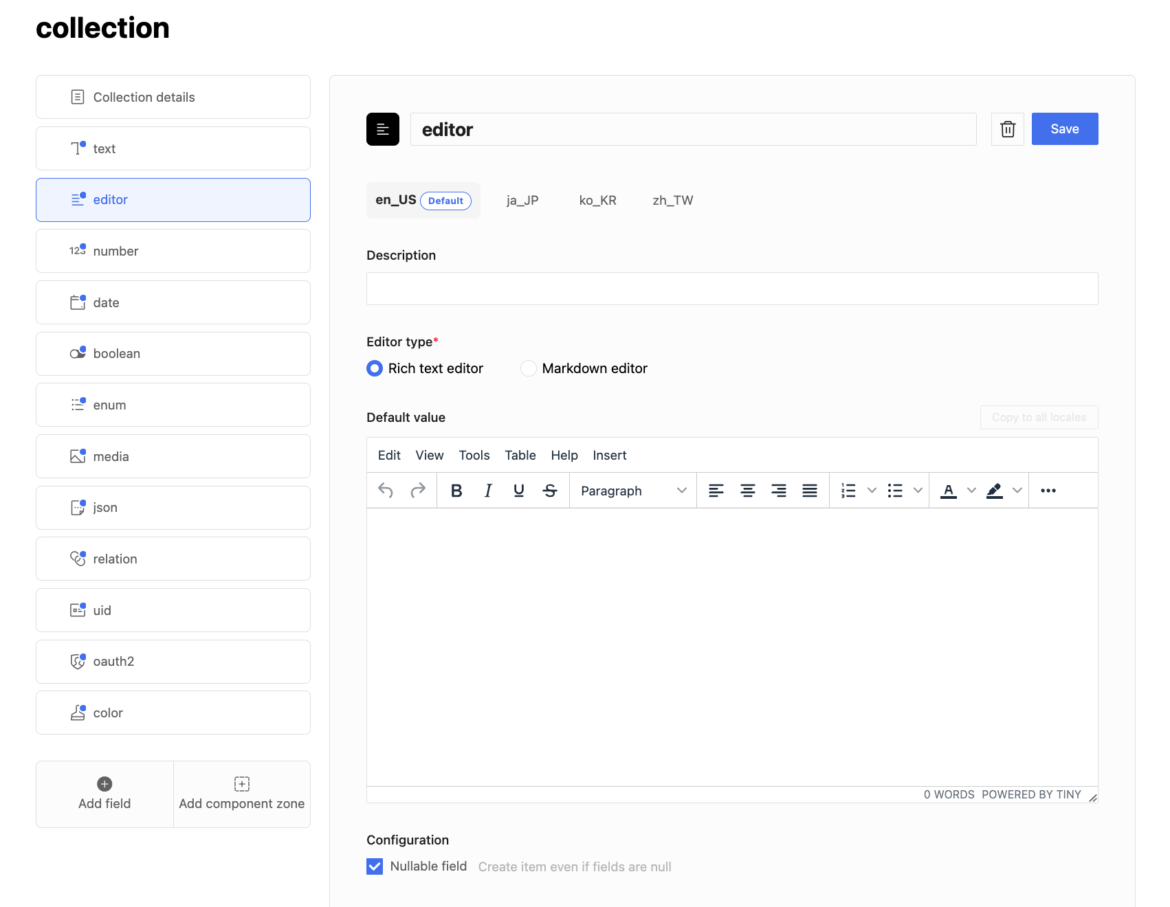The height and width of the screenshot is (907, 1170).
Task: Open the Insert menu
Action: [610, 456]
